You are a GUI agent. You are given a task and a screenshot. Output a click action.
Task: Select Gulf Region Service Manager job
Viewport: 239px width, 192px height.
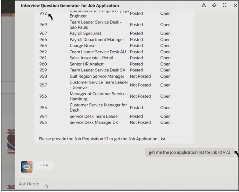pyautogui.click(x=97, y=76)
